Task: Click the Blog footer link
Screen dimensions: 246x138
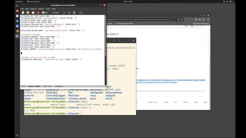Action: click(x=196, y=102)
